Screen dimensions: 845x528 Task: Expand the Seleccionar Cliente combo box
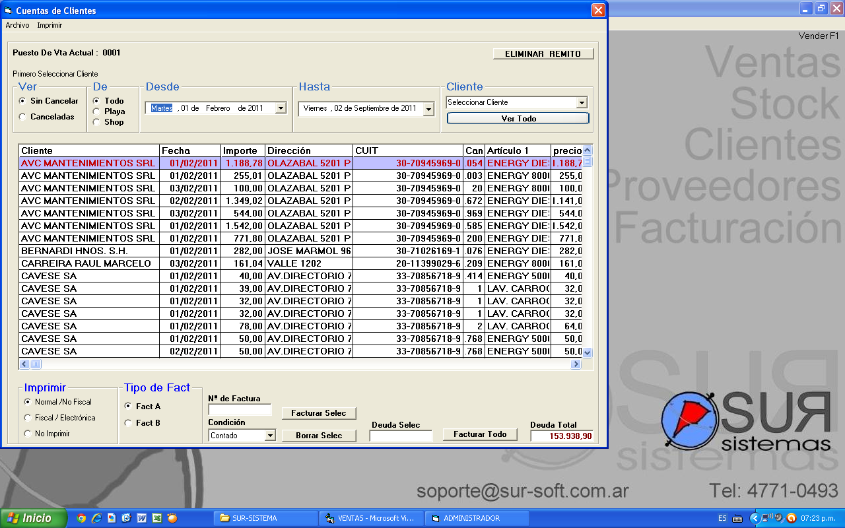click(582, 102)
